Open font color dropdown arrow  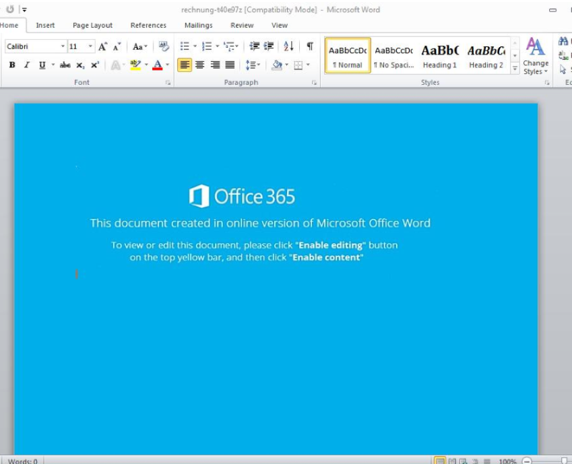[x=168, y=65]
